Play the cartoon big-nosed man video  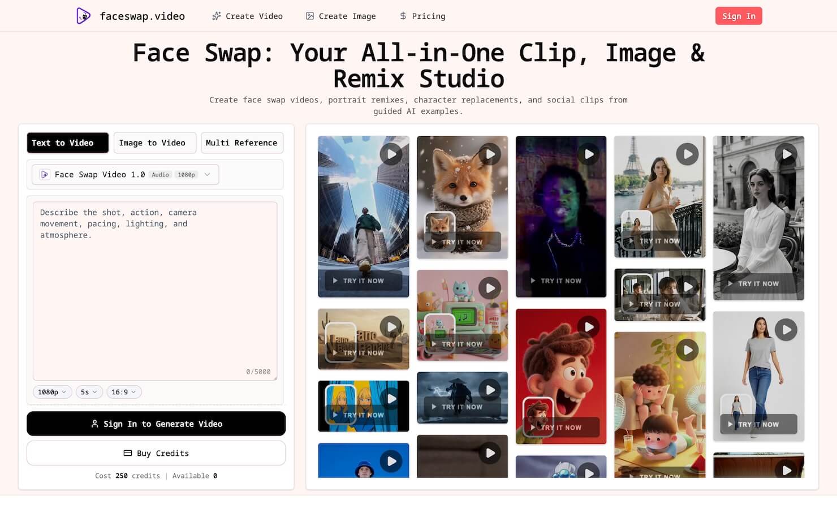point(589,326)
